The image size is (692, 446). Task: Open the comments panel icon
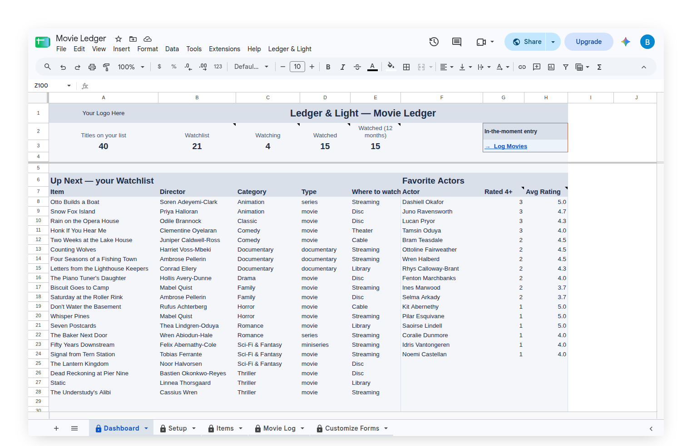457,42
